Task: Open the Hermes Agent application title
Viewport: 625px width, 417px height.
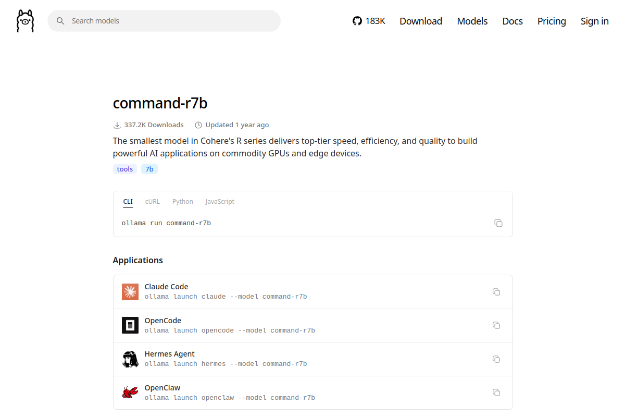Action: pyautogui.click(x=170, y=354)
